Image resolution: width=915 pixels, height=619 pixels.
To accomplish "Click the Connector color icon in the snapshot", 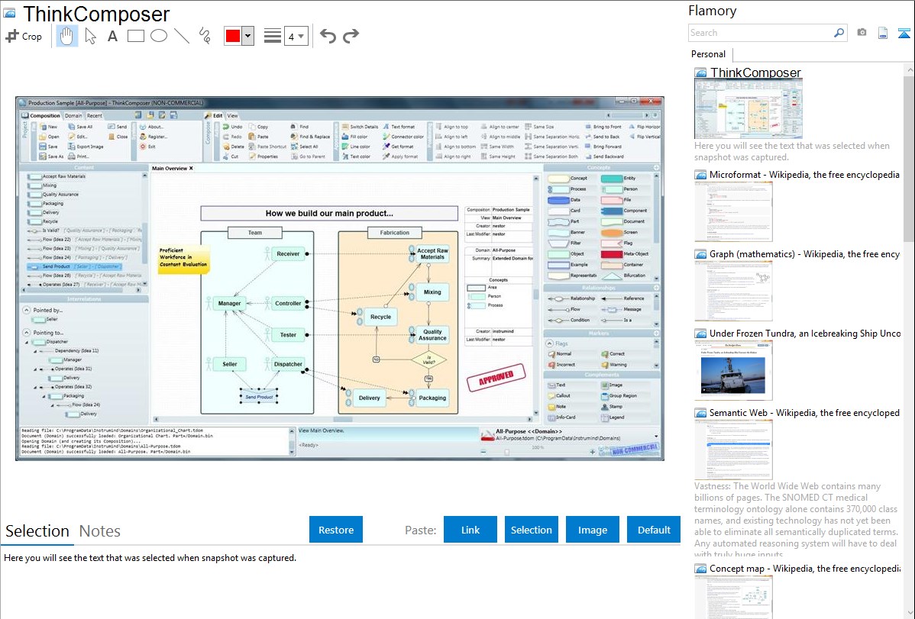I will (x=386, y=137).
